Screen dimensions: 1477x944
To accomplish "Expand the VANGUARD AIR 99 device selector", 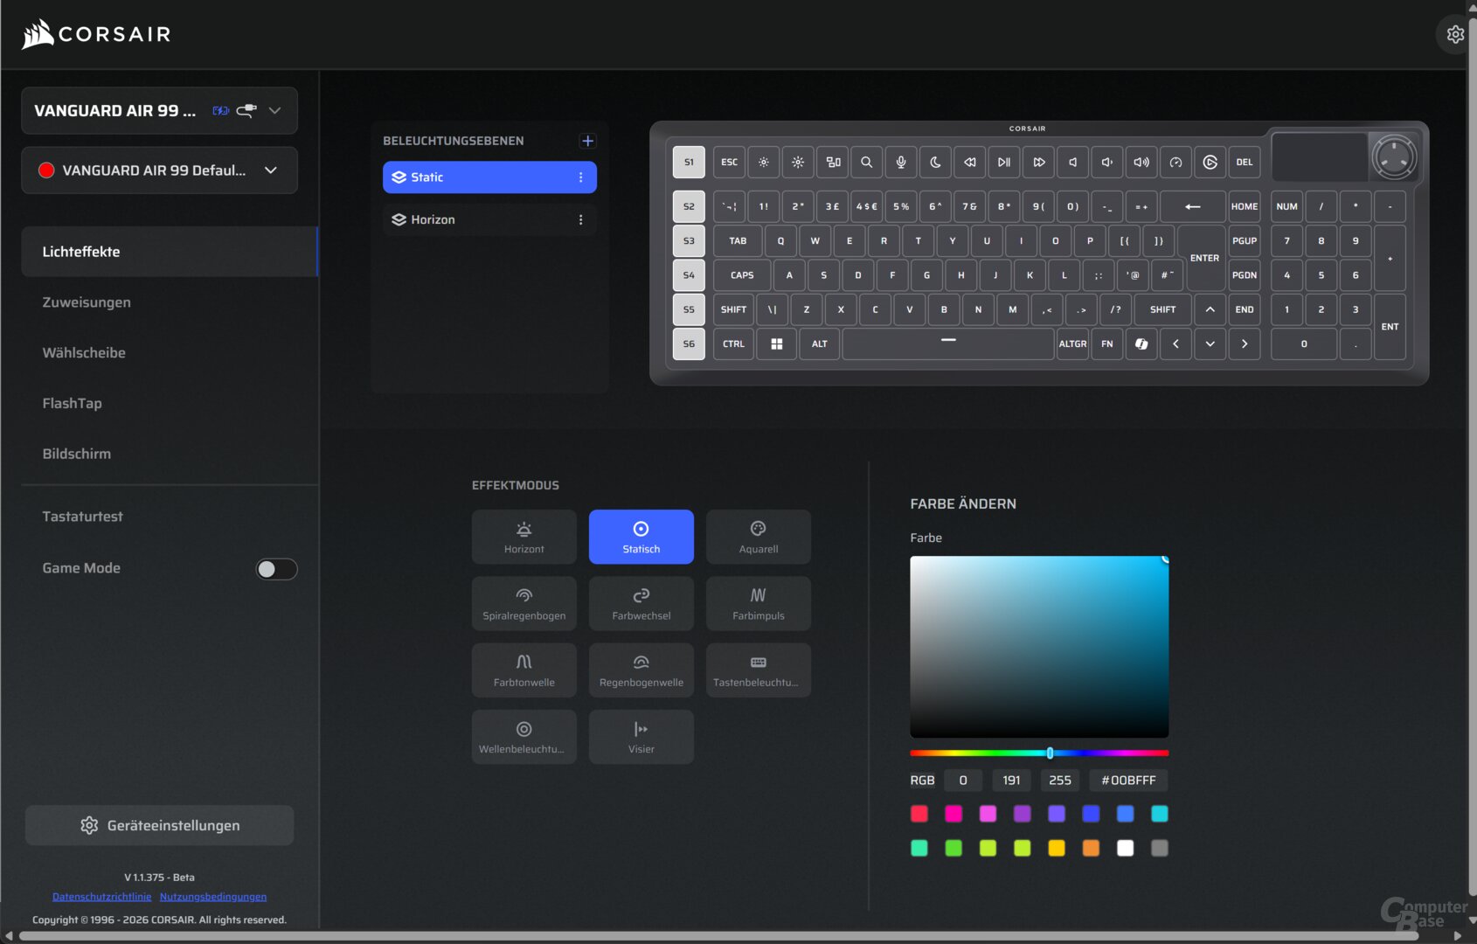I will coord(274,110).
